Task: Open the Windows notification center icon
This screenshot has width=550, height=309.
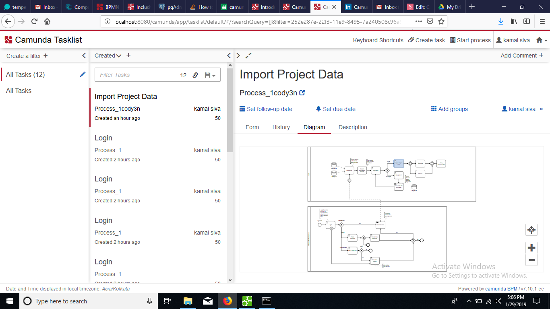Action: [537, 301]
